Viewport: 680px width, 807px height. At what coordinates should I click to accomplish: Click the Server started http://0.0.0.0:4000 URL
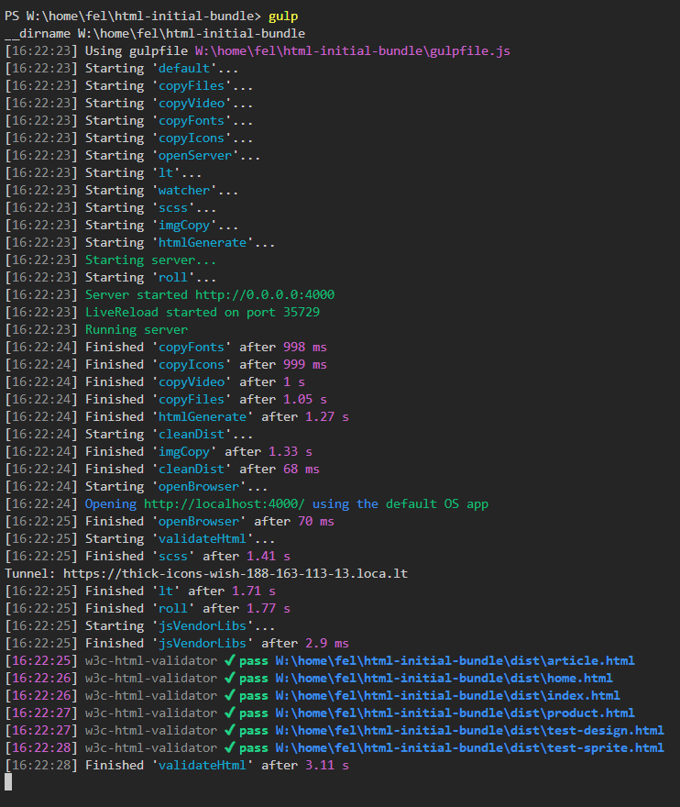pos(264,295)
